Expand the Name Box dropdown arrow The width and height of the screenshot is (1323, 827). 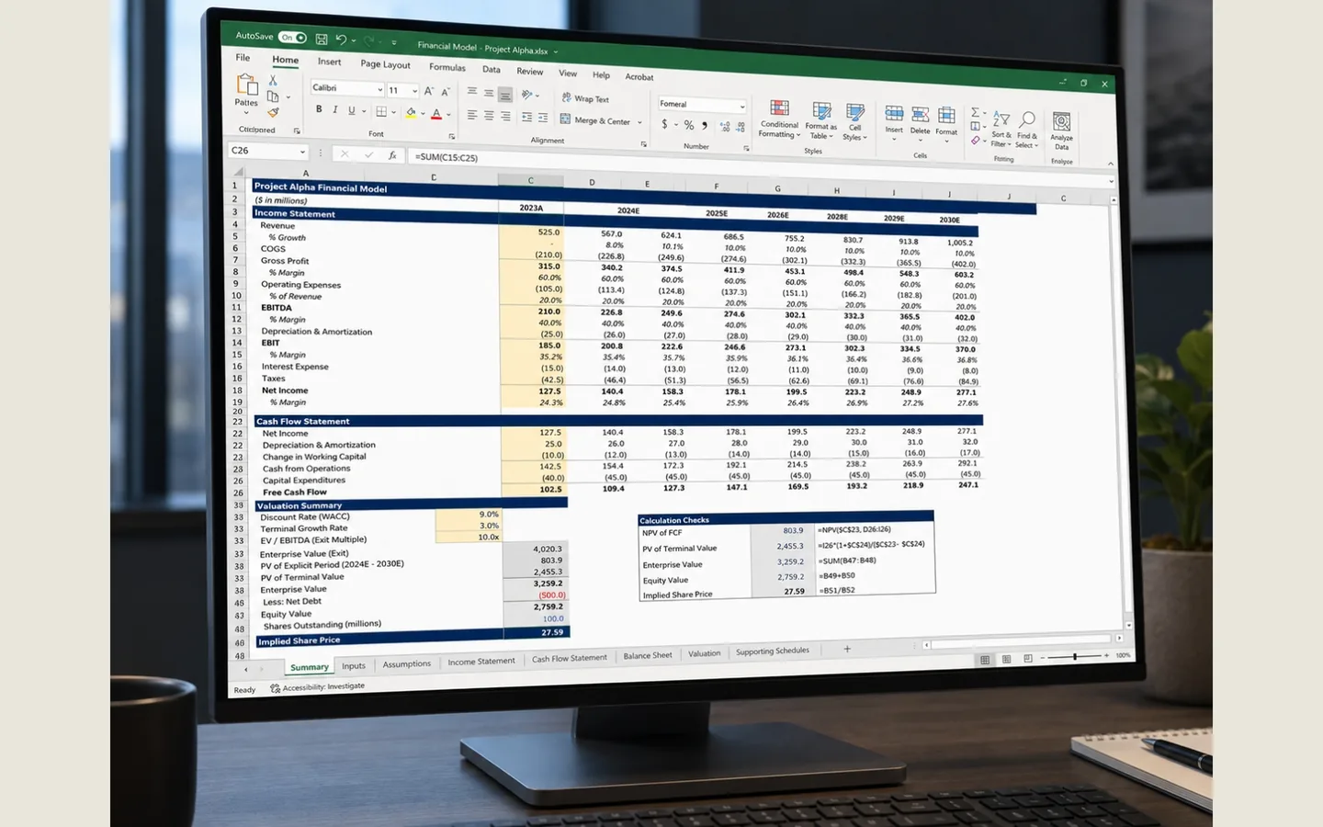302,152
